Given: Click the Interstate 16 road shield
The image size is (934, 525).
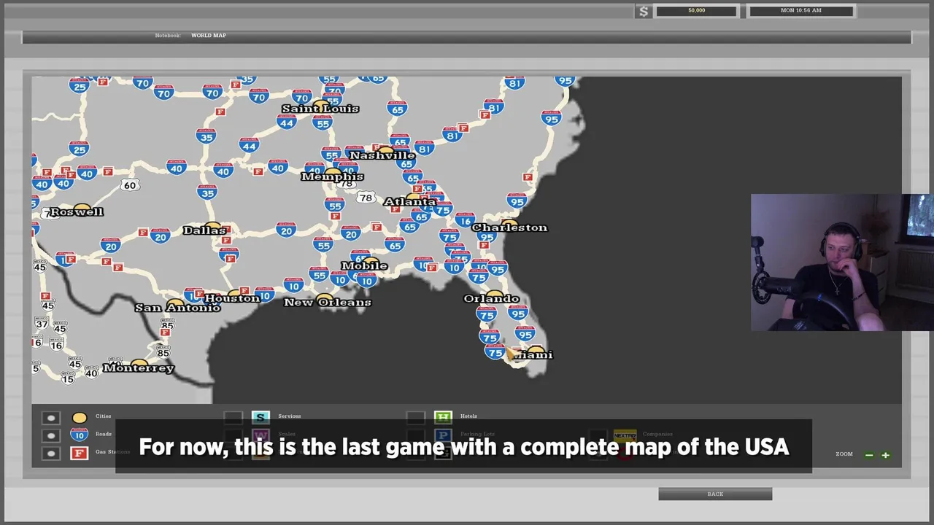Looking at the screenshot, I should 465,220.
